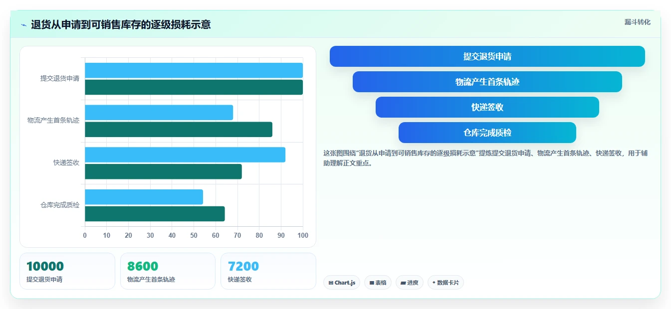The width and height of the screenshot is (671, 309).
Task: Click the 表格 tag chip
Action: tap(378, 283)
